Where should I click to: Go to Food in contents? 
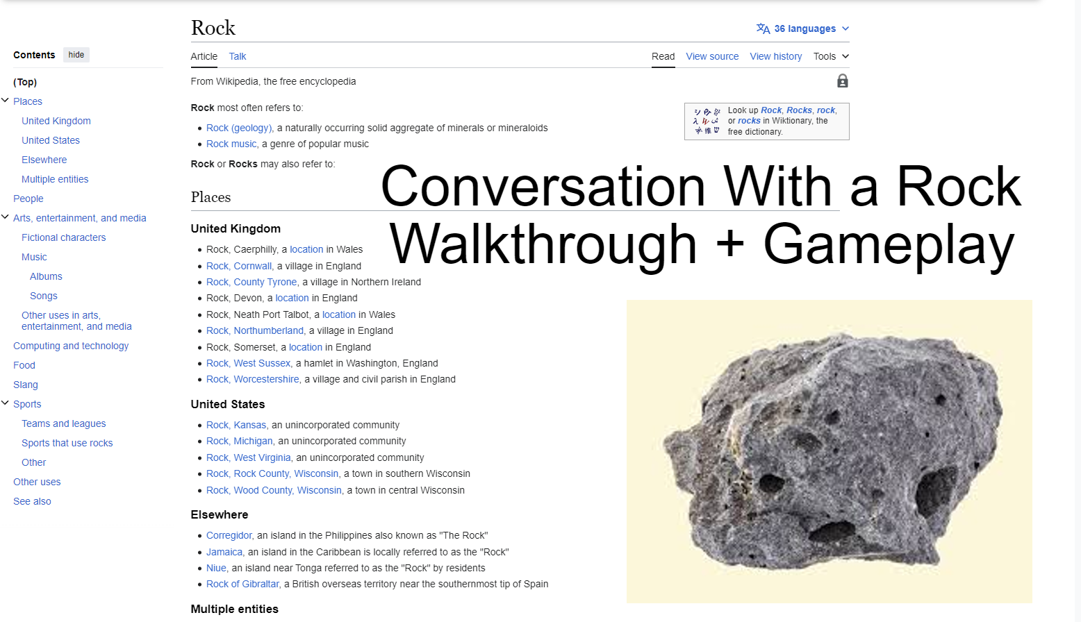coord(24,365)
